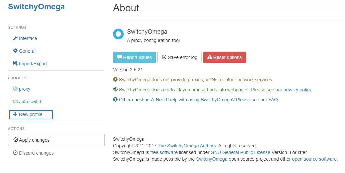Click the info icon beside network services notice
Screen dimensions: 345x173
(115, 80)
